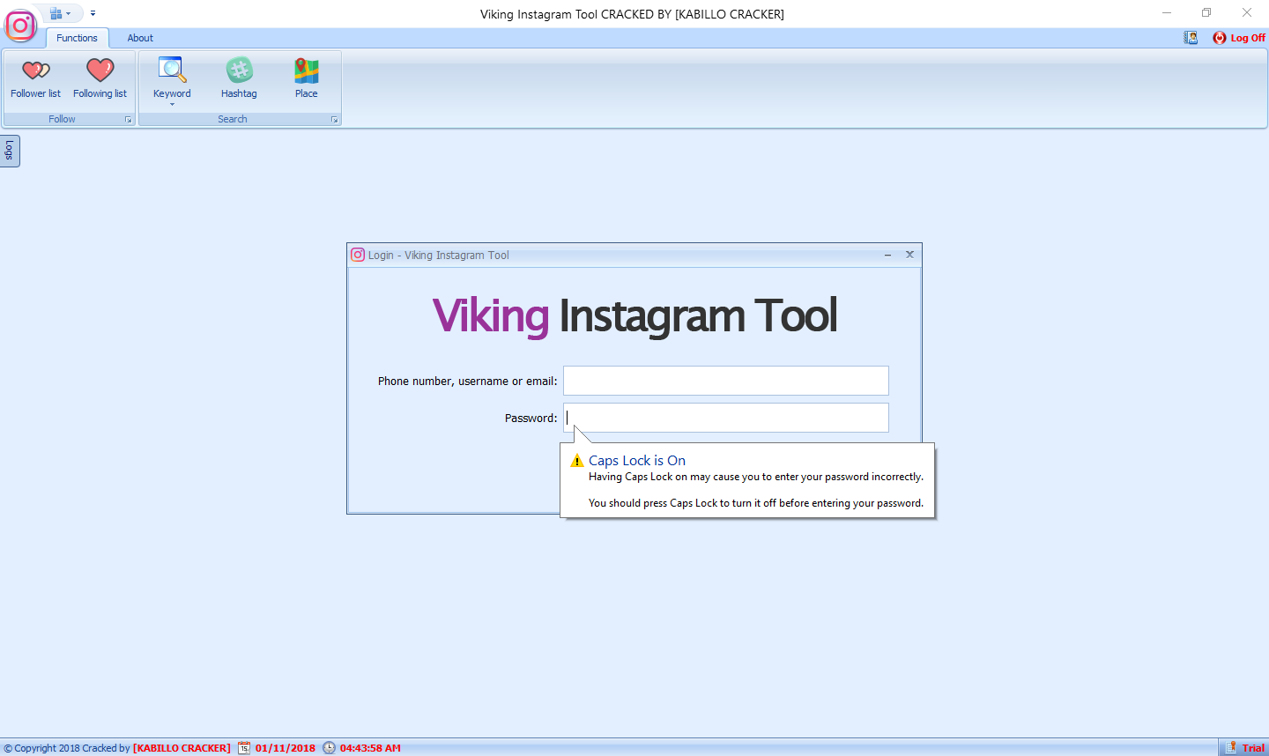Expand the Follow group dialog launcher

tap(128, 120)
